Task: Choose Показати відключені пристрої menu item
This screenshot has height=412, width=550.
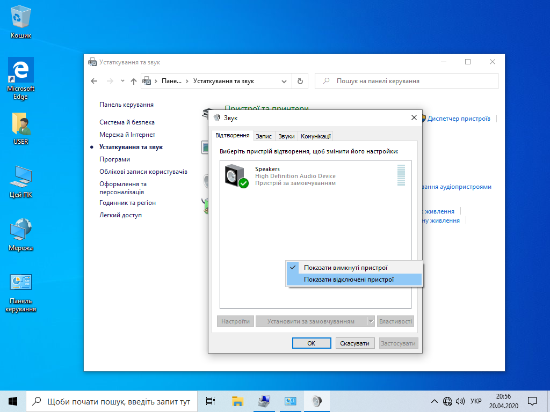Action: coord(354,279)
